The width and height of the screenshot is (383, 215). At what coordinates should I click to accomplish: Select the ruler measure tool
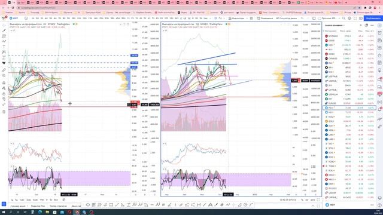click(4, 70)
